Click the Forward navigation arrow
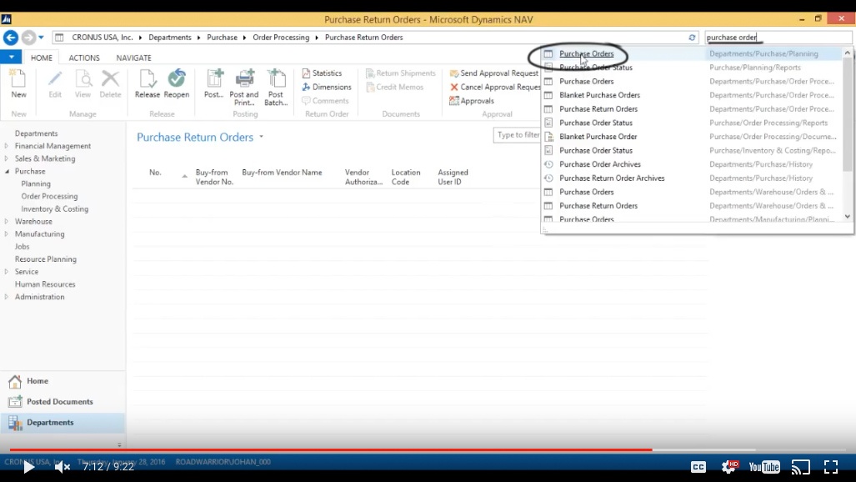 28,38
